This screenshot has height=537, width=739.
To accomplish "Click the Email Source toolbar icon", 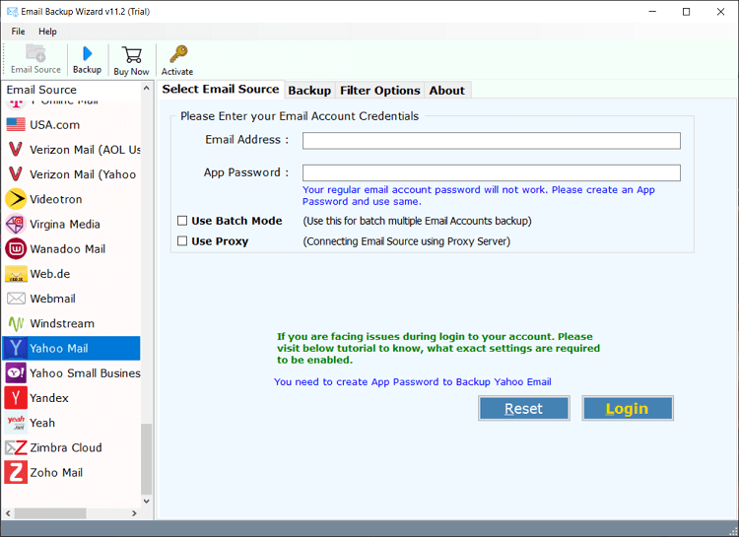I will click(x=35, y=53).
